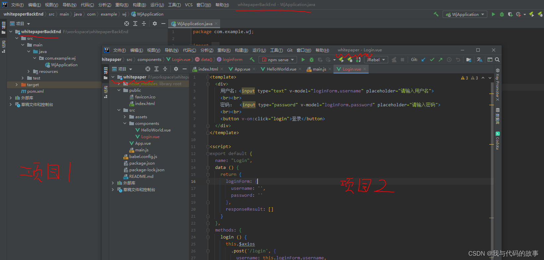Hide back window project panel
544x260 pixels.
(x=163, y=24)
